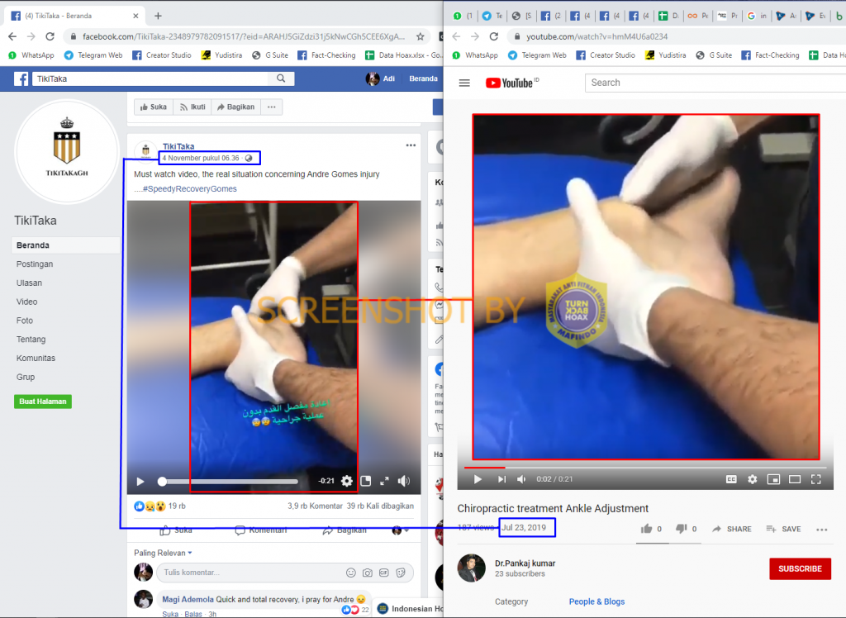This screenshot has height=618, width=846.
Task: Insert GIF in comment box
Action: point(384,573)
